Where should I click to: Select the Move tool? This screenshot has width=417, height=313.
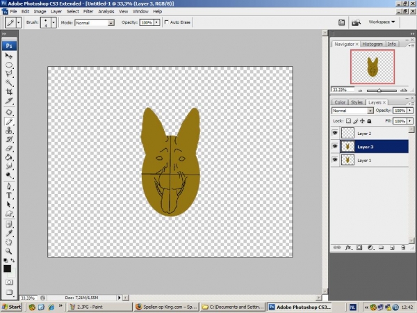click(x=9, y=56)
